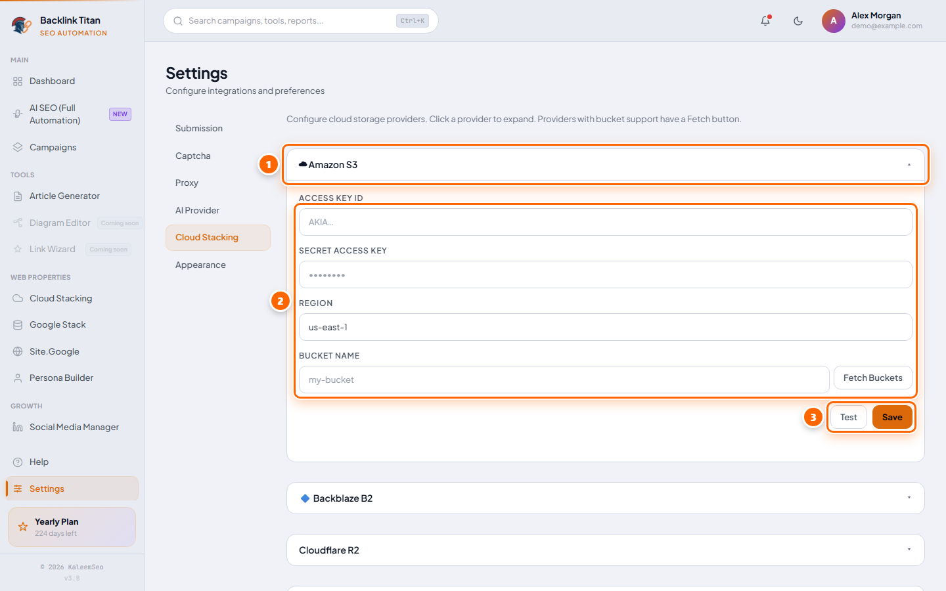Click the Diagram Editor sidebar item
This screenshot has width=946, height=591.
click(x=72, y=223)
